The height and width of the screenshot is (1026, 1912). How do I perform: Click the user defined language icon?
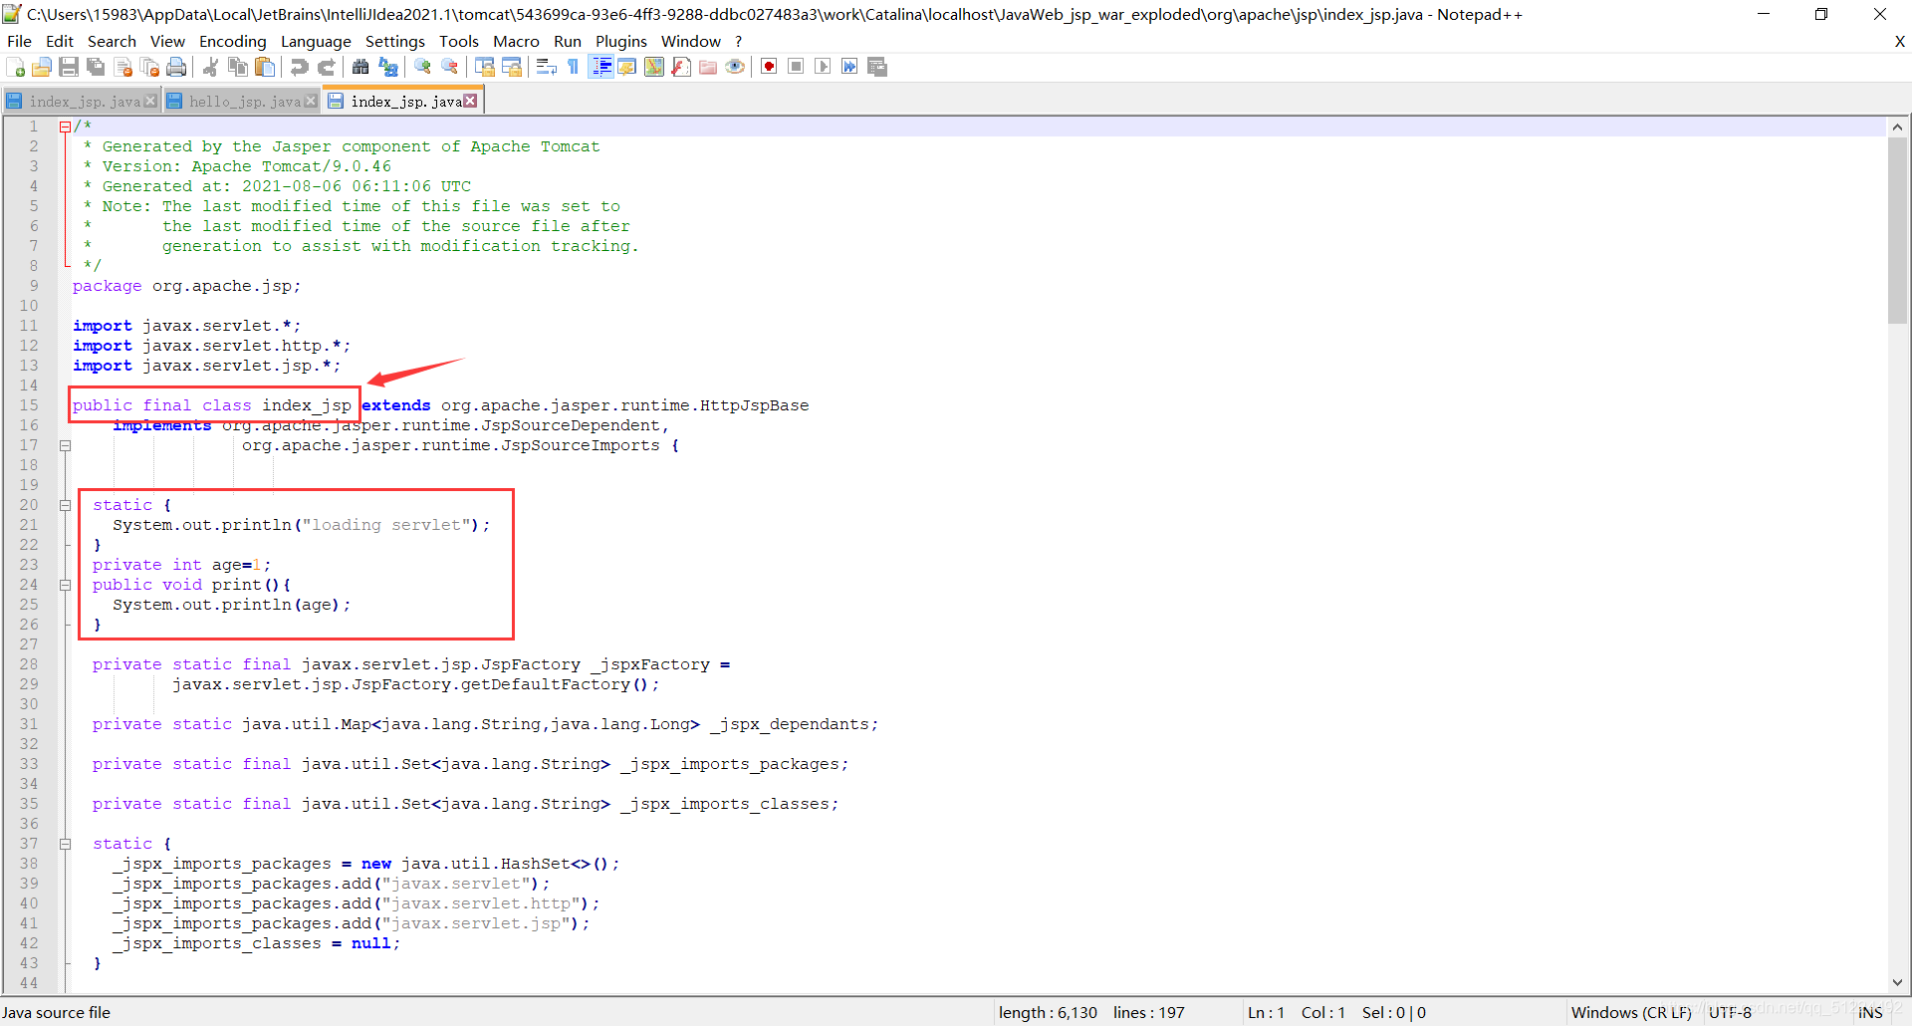[x=627, y=67]
